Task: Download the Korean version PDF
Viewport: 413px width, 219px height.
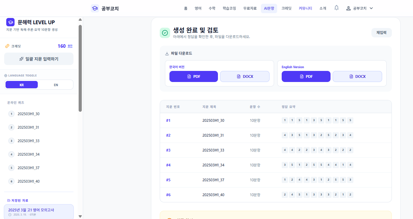Action: tap(193, 76)
